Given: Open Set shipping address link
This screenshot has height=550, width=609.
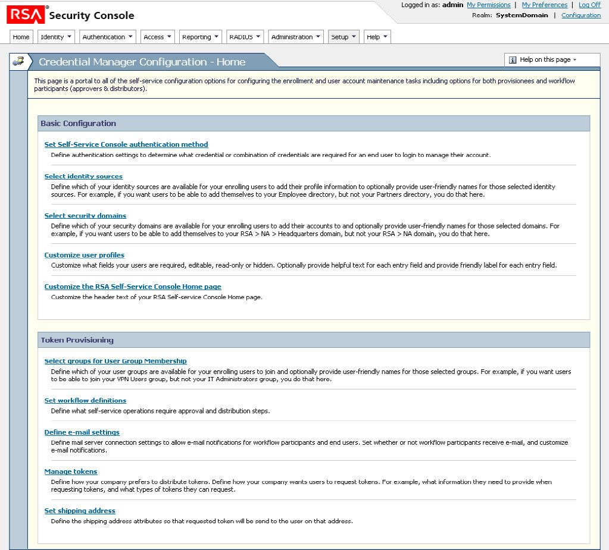Looking at the screenshot, I should pyautogui.click(x=80, y=511).
